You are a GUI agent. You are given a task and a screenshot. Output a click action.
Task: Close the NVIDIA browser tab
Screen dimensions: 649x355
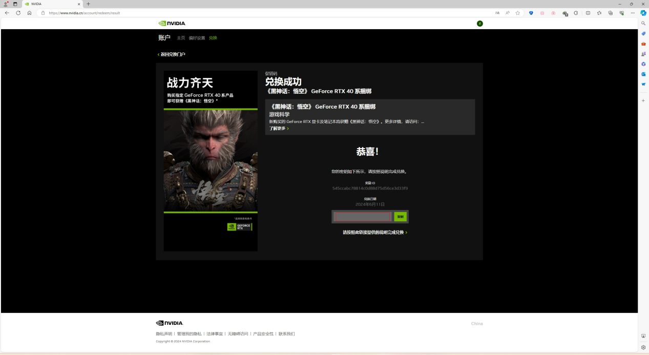pyautogui.click(x=79, y=4)
